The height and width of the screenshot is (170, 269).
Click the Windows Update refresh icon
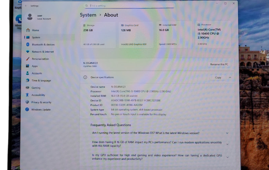pos(27,109)
